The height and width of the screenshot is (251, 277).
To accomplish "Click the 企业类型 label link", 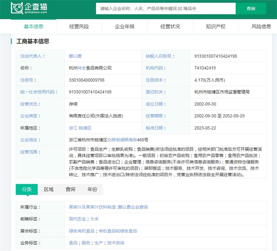I will click(29, 116).
